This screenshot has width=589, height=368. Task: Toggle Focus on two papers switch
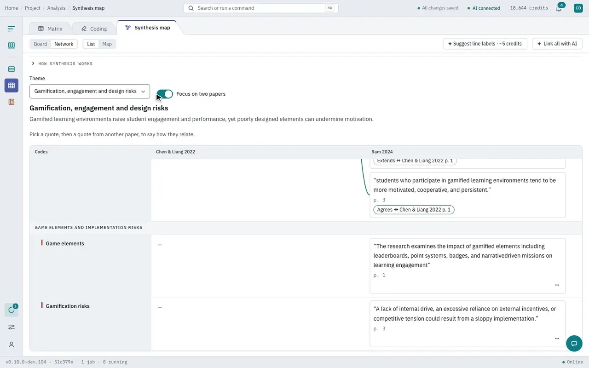pos(165,94)
